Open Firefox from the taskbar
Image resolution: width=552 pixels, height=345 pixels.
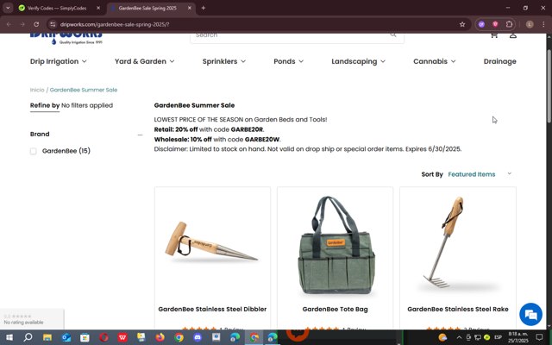(160, 337)
